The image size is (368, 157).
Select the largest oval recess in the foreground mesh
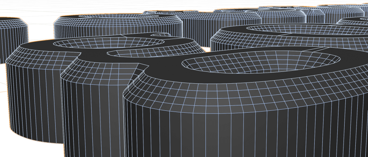pos(261,62)
